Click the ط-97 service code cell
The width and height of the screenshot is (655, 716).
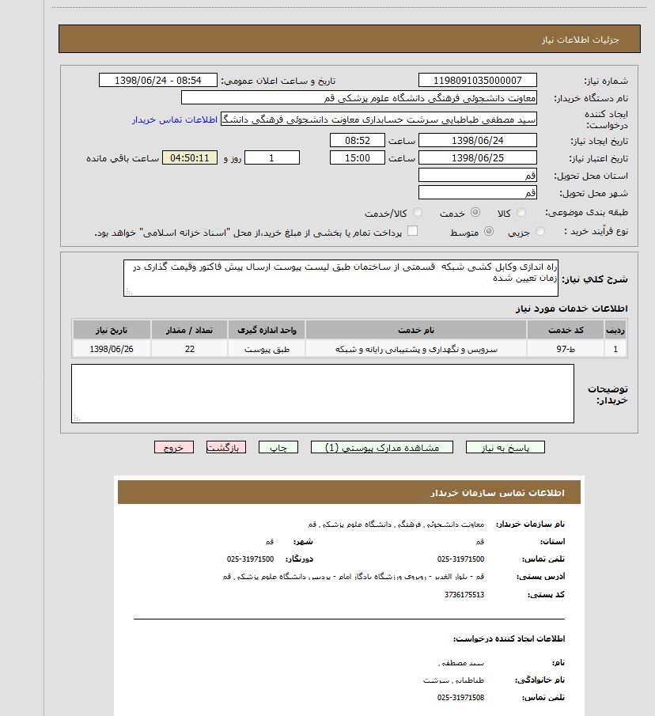(x=566, y=349)
